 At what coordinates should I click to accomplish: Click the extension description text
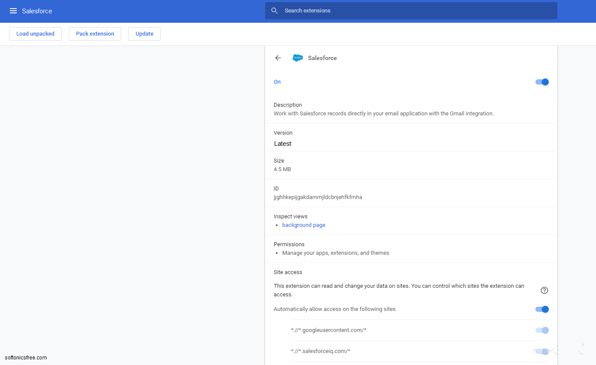tap(384, 114)
